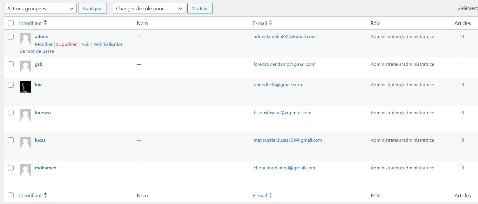Check the box next to user lucas

pos(11,140)
